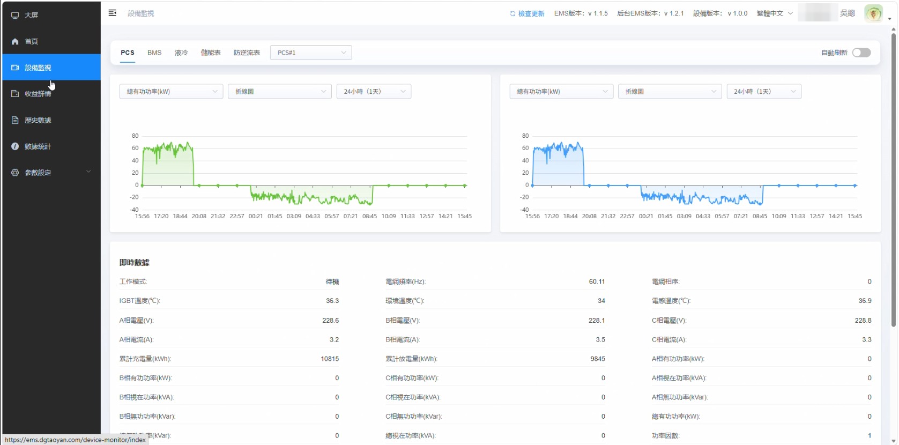Image resolution: width=899 pixels, height=445 pixels.
Task: Click the refresh icon beside 檢查更新
Action: click(x=512, y=13)
